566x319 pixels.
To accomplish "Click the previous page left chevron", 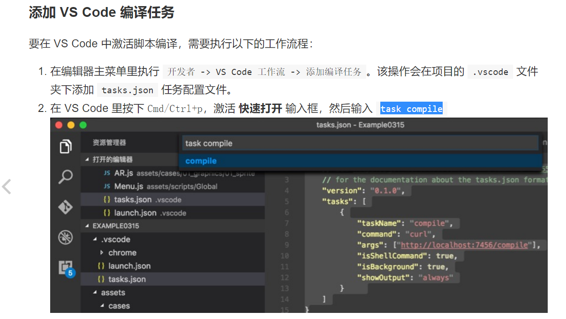I will tap(7, 186).
